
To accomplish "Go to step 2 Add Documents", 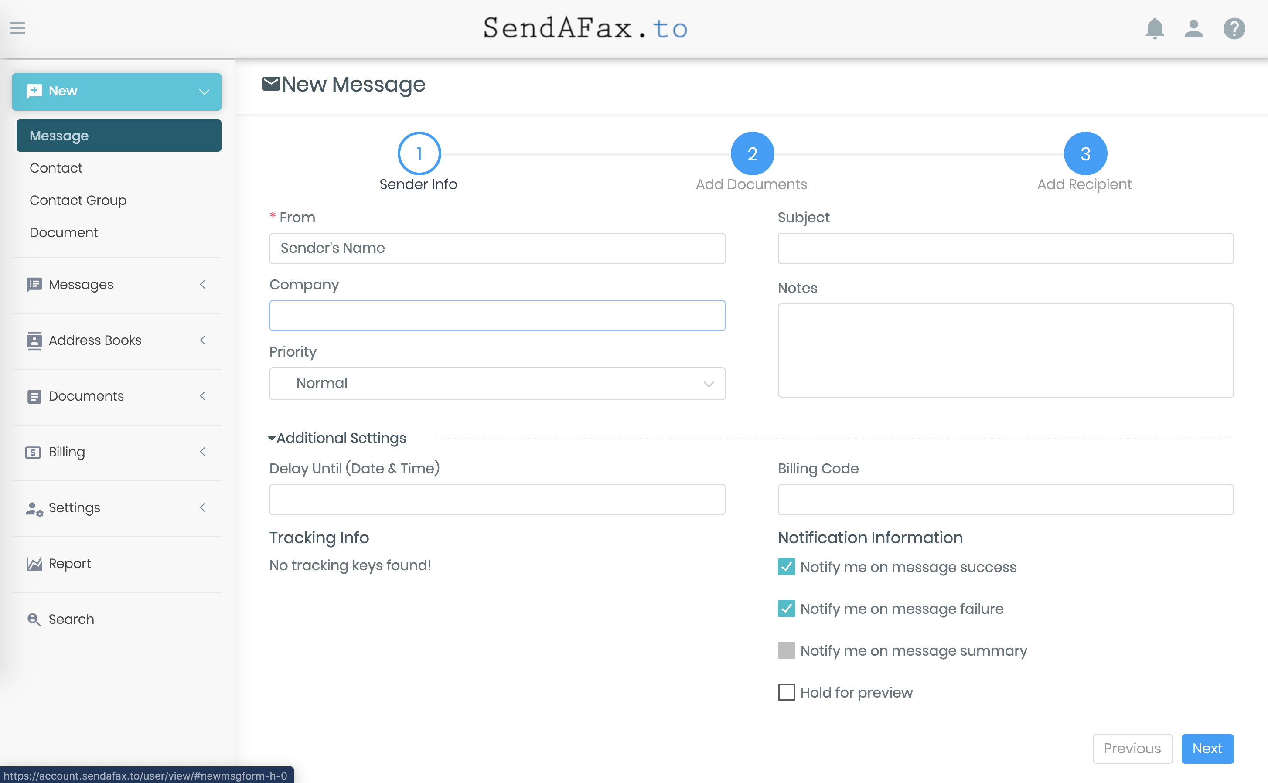I will pos(752,154).
